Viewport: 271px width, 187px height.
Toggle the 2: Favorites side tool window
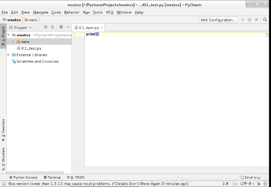coord(3,130)
